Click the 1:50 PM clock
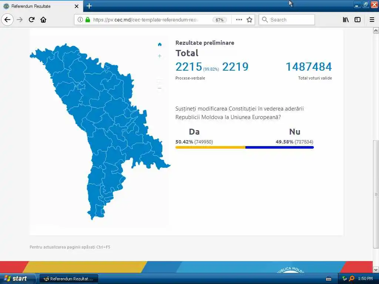The height and width of the screenshot is (284, 379). click(x=365, y=279)
